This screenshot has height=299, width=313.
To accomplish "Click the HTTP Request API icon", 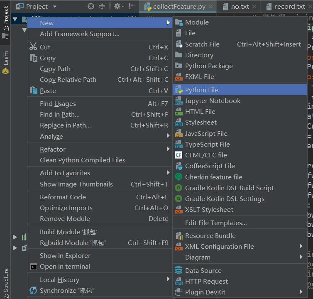I will pos(179,282).
